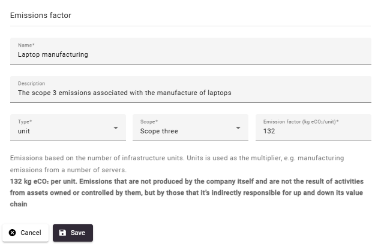The height and width of the screenshot is (244, 381).
Task: Click the Emission factor (kg eCO₂/unit) label
Action: point(301,122)
